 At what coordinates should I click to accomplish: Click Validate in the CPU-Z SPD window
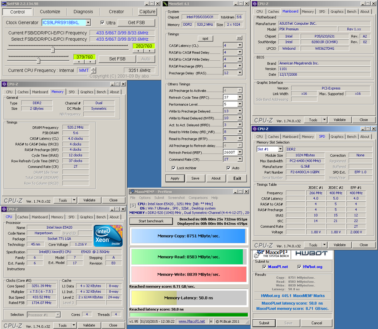(x=340, y=245)
